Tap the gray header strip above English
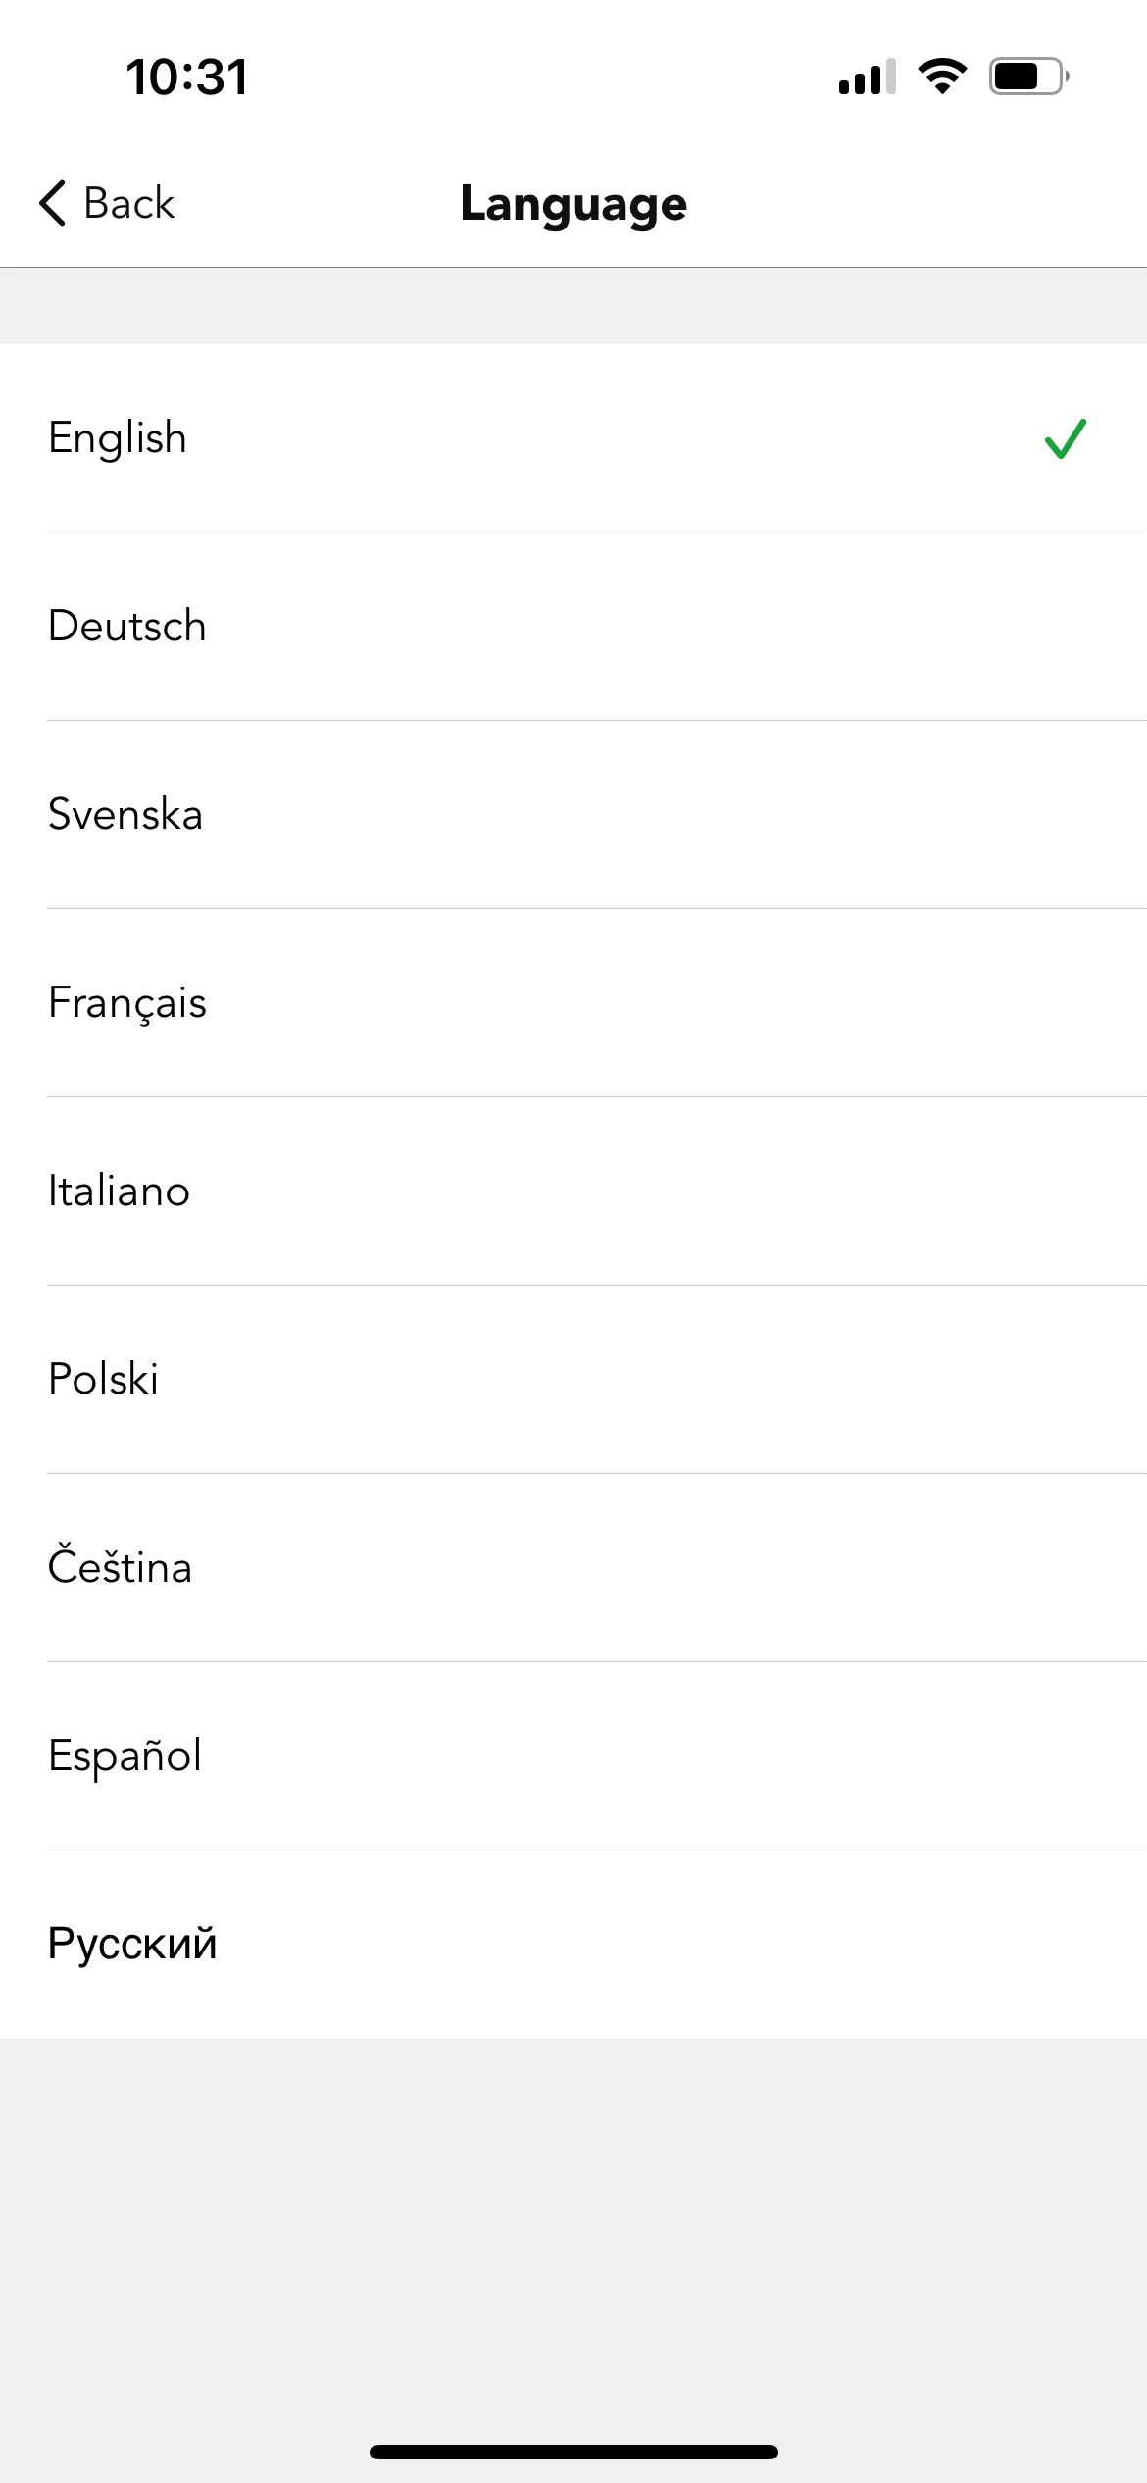This screenshot has width=1147, height=2483. (573, 306)
